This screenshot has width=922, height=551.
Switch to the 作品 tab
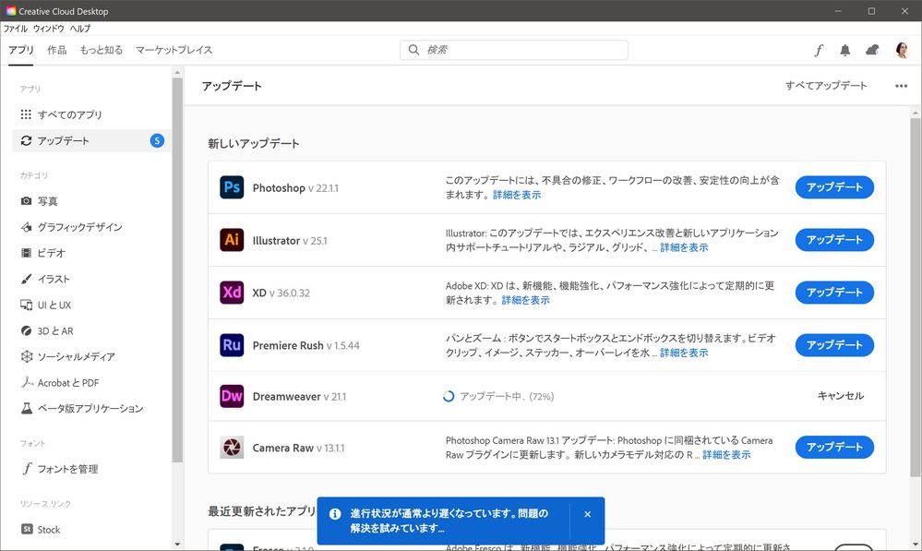(x=57, y=50)
